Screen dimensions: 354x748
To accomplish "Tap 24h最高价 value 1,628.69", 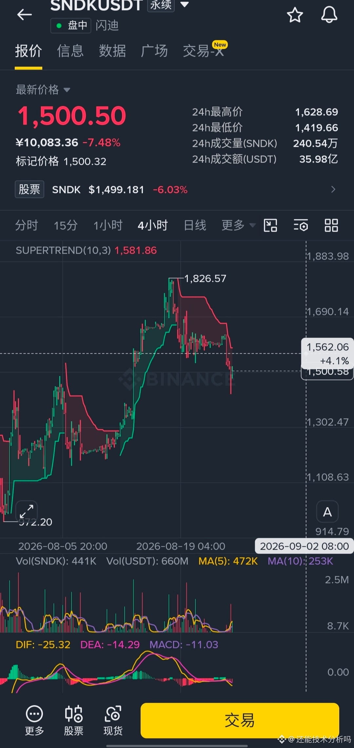I will 317,112.
